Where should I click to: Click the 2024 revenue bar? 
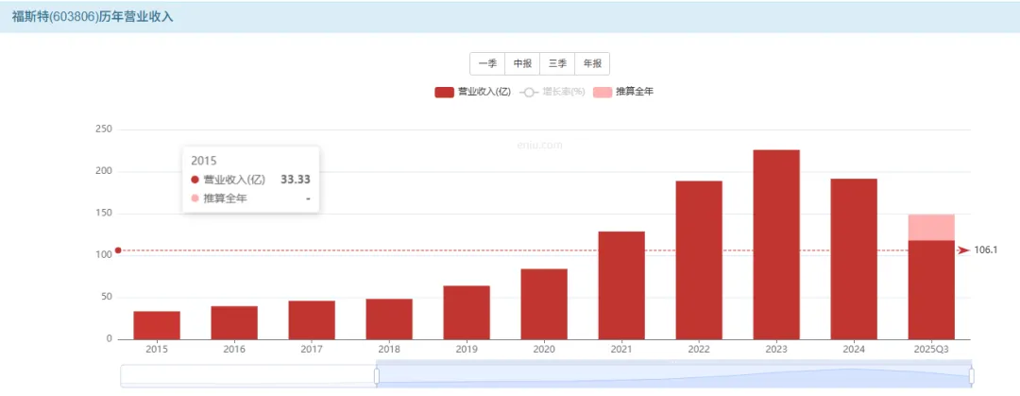click(x=854, y=259)
